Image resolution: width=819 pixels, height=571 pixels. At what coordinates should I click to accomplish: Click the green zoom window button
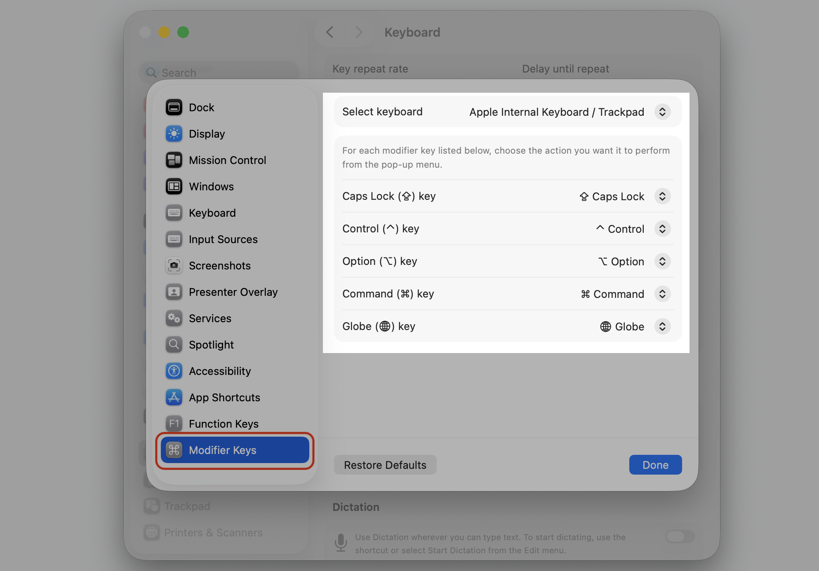183,32
